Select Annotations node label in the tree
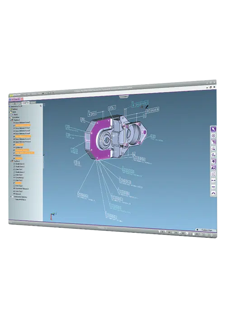This screenshot has height=317, width=226. 16,117
